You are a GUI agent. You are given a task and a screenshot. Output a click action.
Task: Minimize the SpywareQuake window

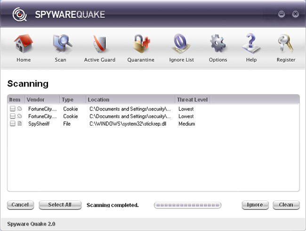click(x=282, y=14)
